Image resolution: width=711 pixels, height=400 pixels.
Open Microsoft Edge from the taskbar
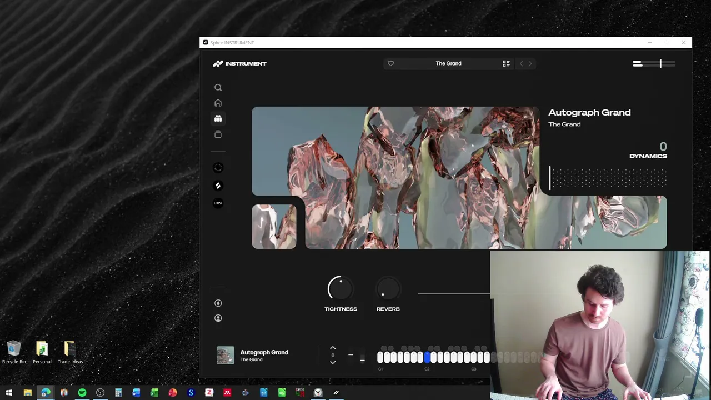46,393
